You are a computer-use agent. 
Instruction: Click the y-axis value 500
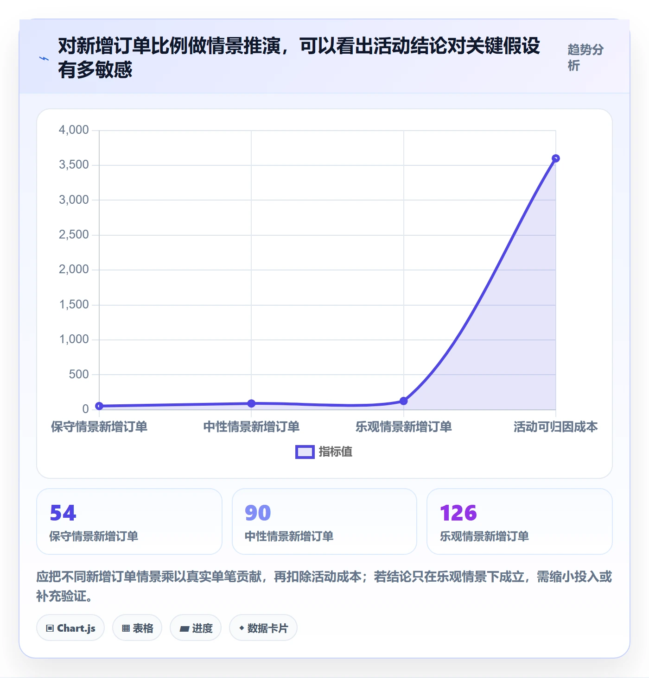pyautogui.click(x=79, y=374)
